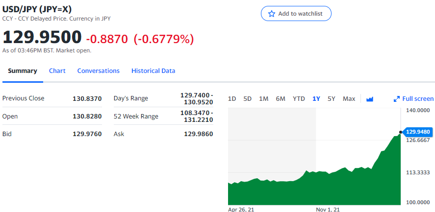Click the Full screen expand arrows icon
Screen dimensions: 435x212
point(397,99)
